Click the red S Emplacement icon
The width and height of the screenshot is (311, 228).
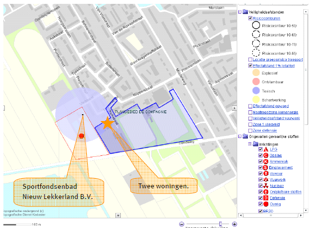pos(265,167)
